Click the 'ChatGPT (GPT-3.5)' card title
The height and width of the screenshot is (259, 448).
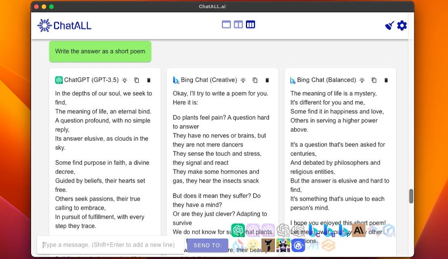tap(91, 80)
